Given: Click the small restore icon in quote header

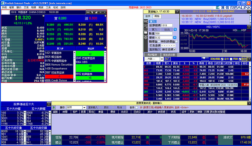Looking at the screenshot, I should [101, 12].
